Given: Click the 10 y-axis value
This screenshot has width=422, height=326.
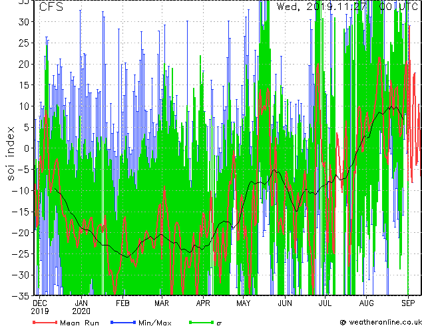Looking at the screenshot, I should pyautogui.click(x=24, y=106).
